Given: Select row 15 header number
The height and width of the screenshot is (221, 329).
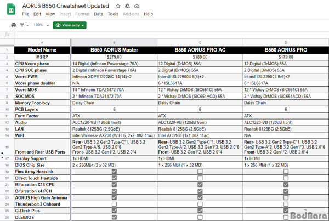Looking at the screenshot, I should 7,147.
